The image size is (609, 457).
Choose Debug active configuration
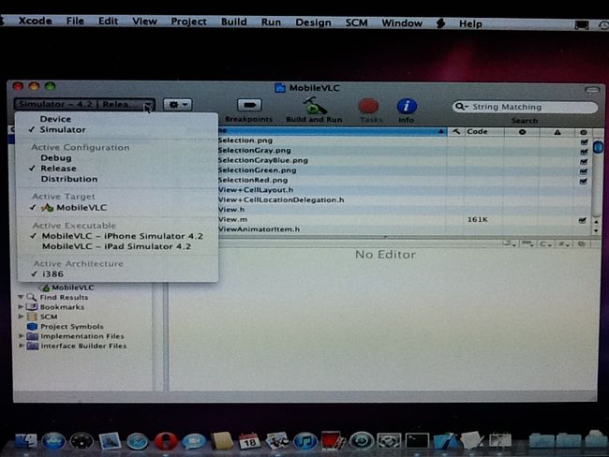pyautogui.click(x=56, y=158)
